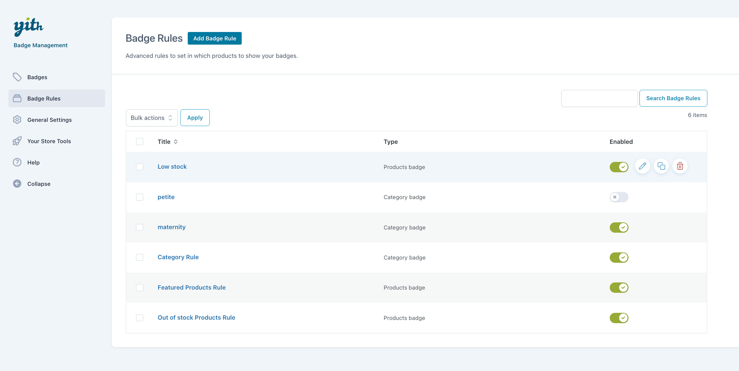Enable the petite badge rule toggle
The width and height of the screenshot is (739, 371).
[x=619, y=197]
